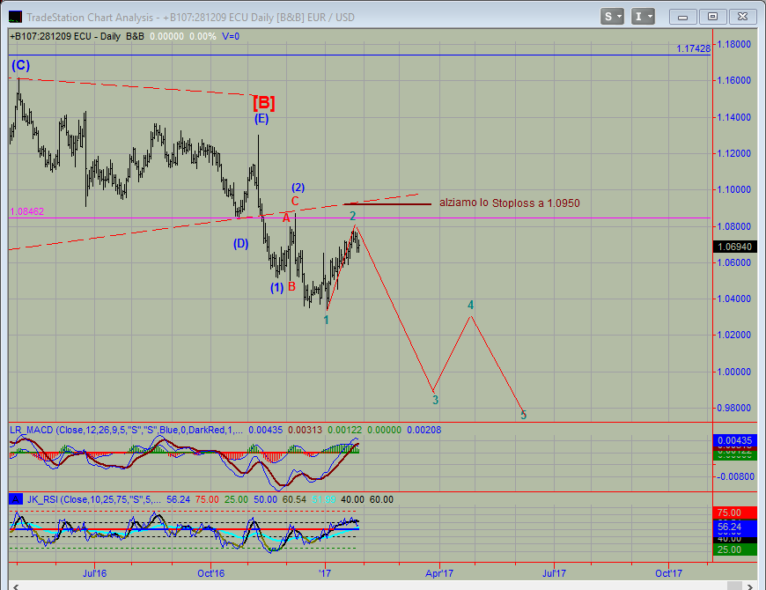Select the red [B] wave label
This screenshot has height=590, width=766.
(264, 103)
